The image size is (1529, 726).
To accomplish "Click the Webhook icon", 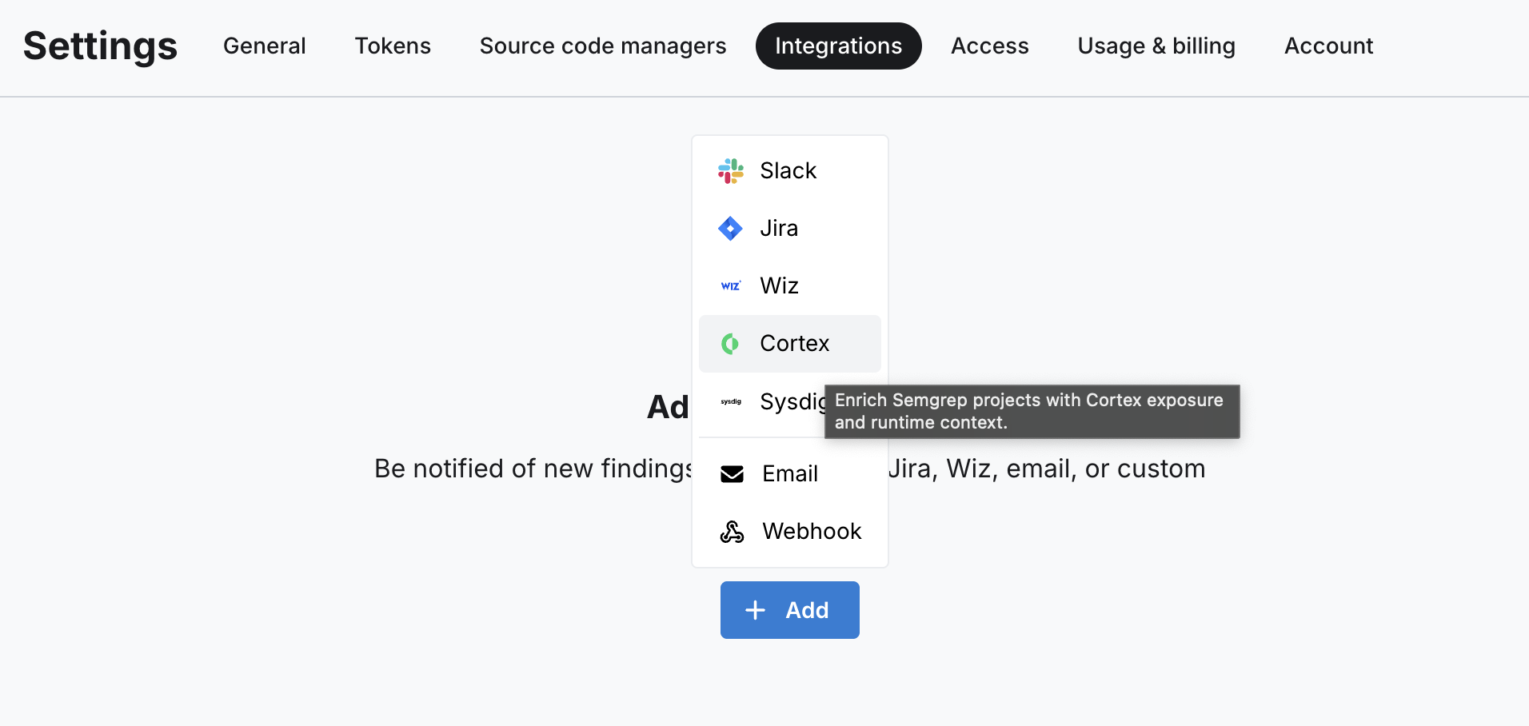I will pyautogui.click(x=731, y=531).
